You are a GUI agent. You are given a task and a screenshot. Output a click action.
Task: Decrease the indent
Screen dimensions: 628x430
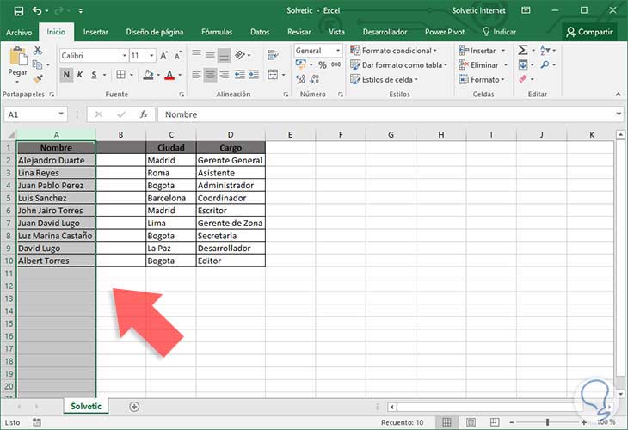(x=239, y=75)
